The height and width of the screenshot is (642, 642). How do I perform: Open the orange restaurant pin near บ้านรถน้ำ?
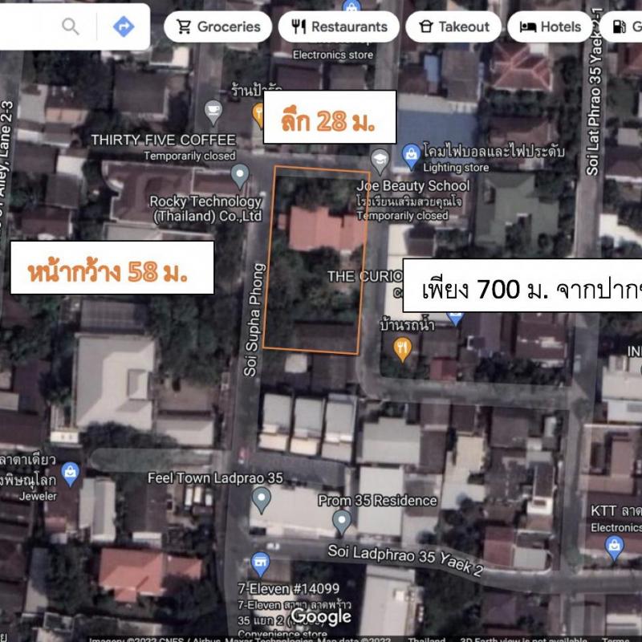point(403,349)
